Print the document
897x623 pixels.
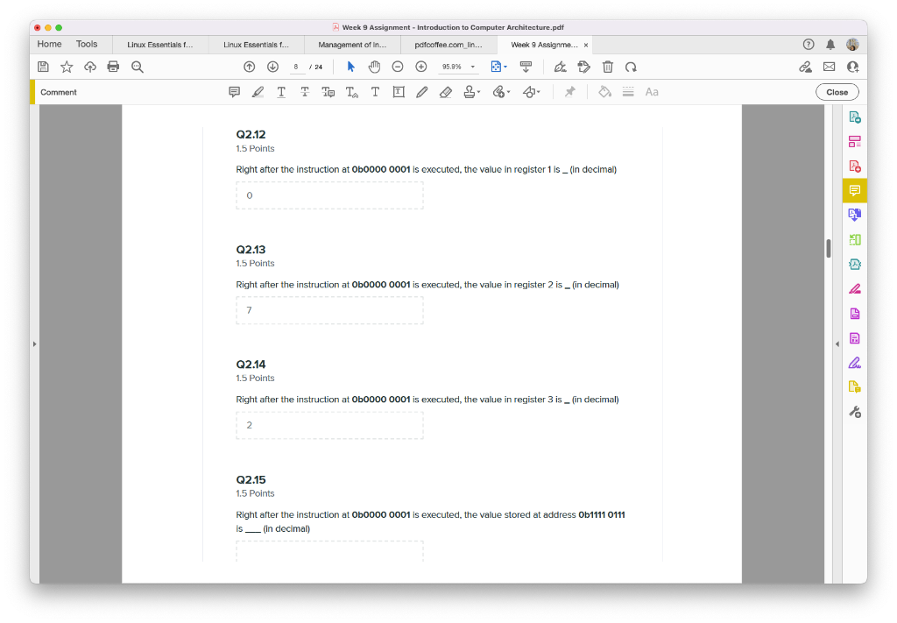(x=113, y=67)
